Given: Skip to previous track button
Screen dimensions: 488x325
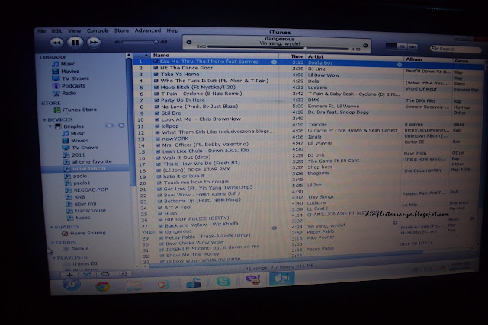Looking at the screenshot, I should (56, 43).
